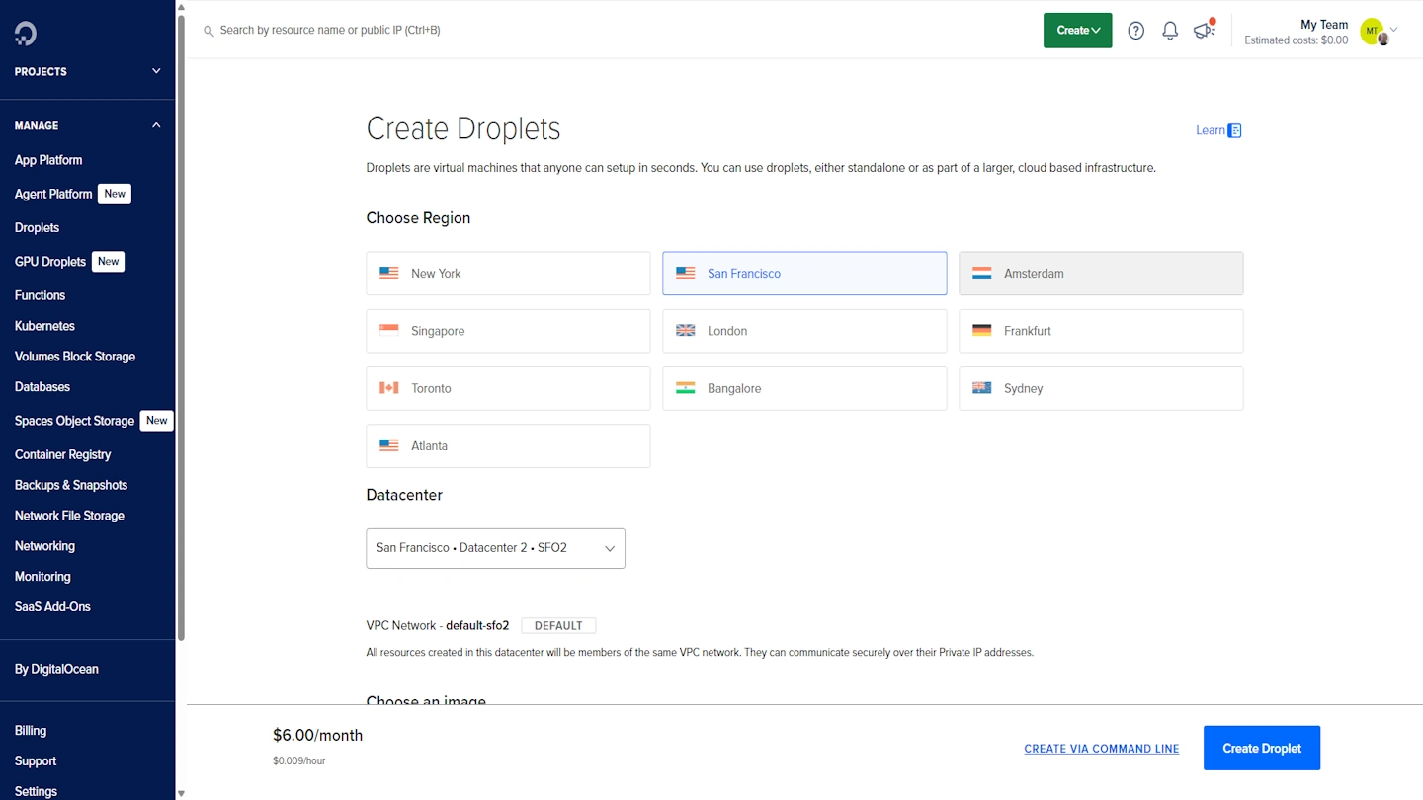Click the My Team avatar icon
The height and width of the screenshot is (800, 1423).
[x=1372, y=32]
